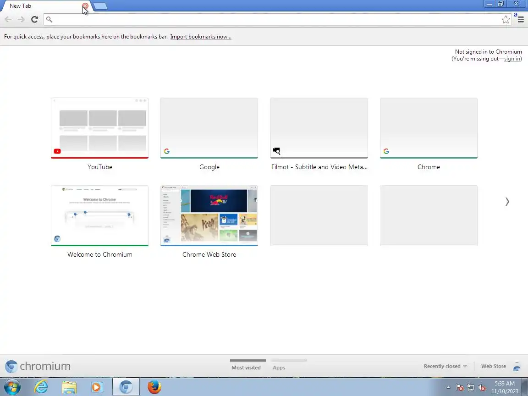Viewport: 528px width, 396px height.
Task: Click the Google tile label
Action: pyautogui.click(x=209, y=167)
